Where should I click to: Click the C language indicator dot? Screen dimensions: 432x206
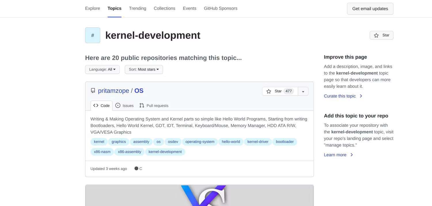tap(137, 168)
